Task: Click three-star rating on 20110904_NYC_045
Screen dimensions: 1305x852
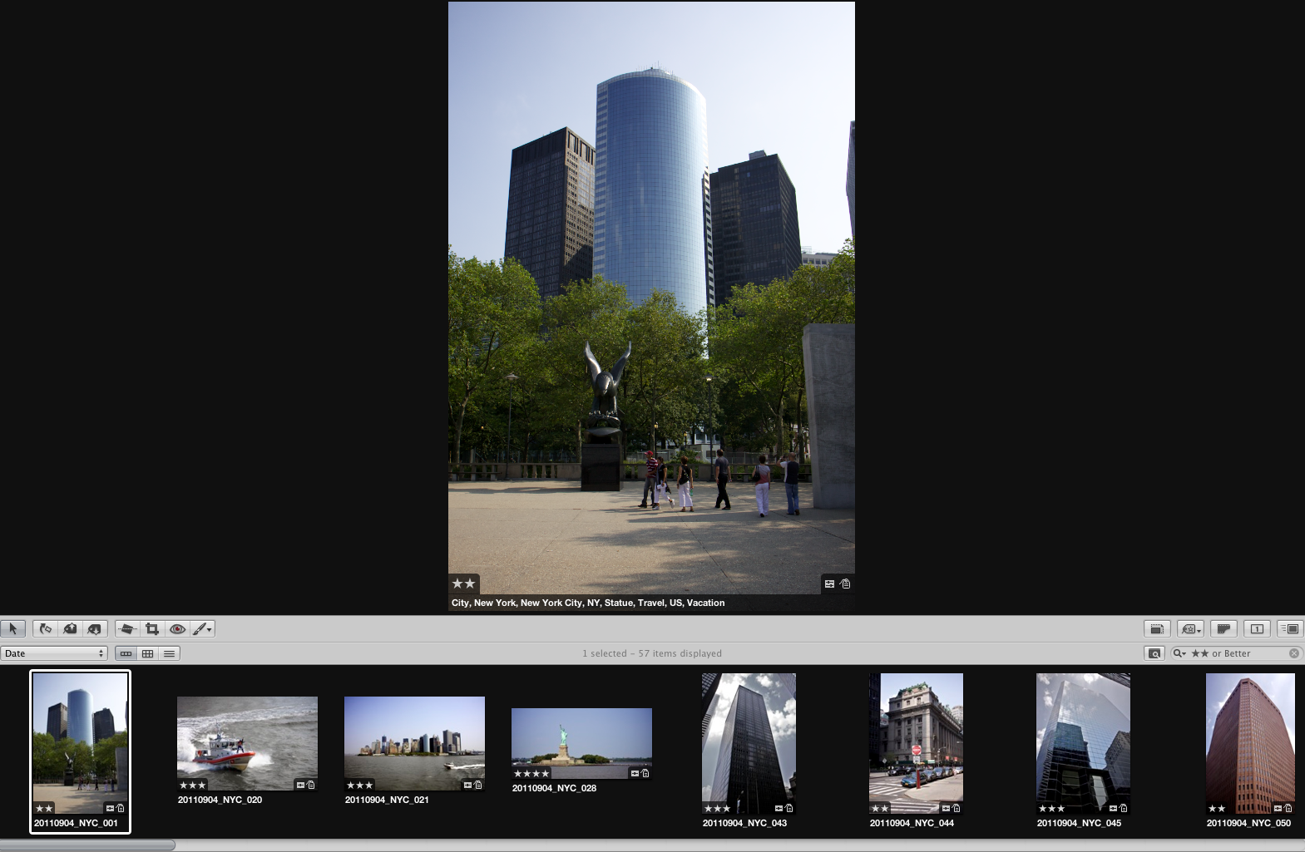Action: pos(1051,808)
